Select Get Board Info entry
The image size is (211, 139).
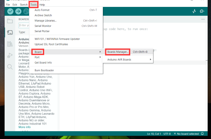click(66, 63)
